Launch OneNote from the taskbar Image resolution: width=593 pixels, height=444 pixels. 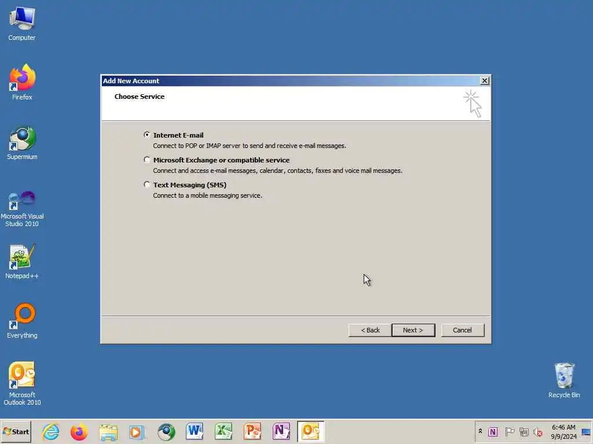281,431
